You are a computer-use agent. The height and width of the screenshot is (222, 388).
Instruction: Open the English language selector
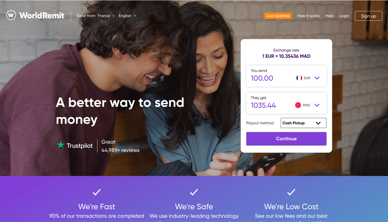coord(127,16)
